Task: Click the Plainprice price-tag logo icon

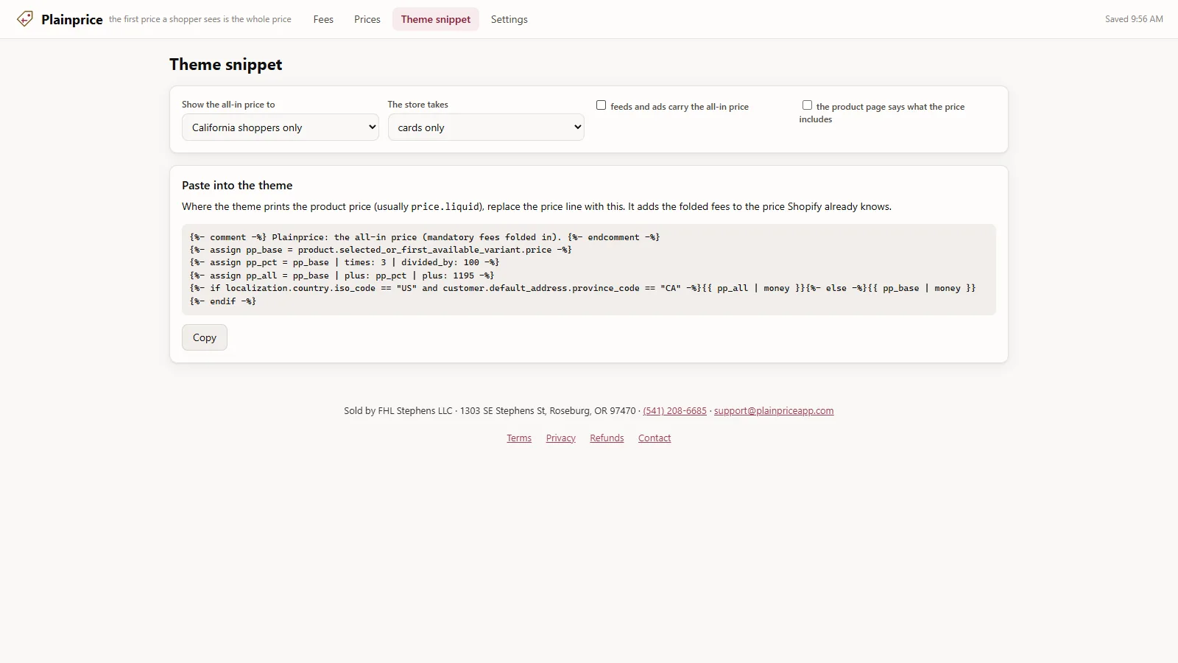Action: tap(25, 19)
